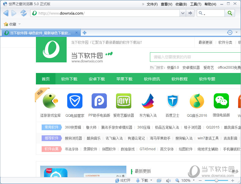The height and width of the screenshot is (184, 241).
Task: Open recently closed tabs history icon
Action: [x=230, y=32]
